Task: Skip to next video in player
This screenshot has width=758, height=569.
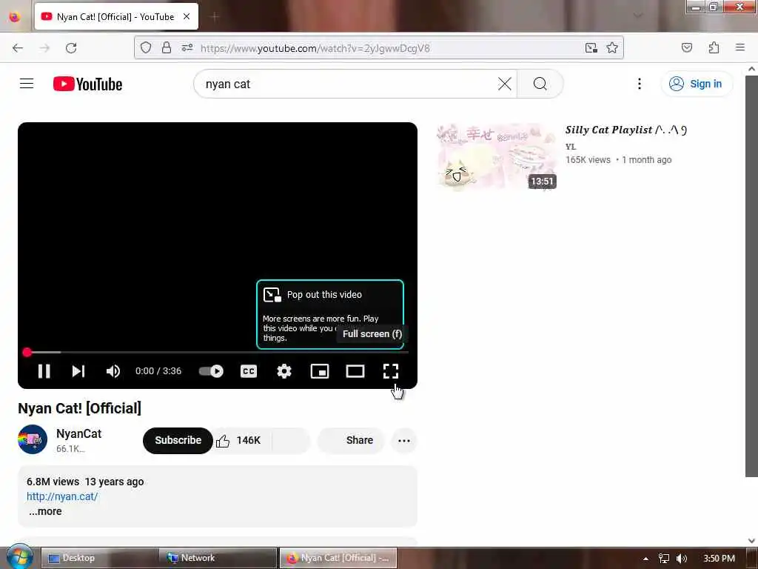Action: [x=78, y=371]
